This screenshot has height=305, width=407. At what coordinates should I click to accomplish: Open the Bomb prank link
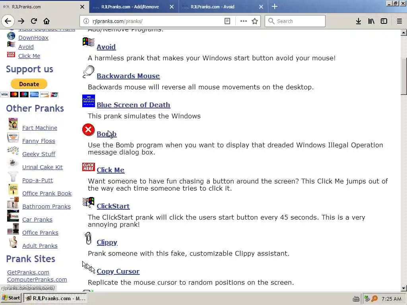tap(107, 134)
